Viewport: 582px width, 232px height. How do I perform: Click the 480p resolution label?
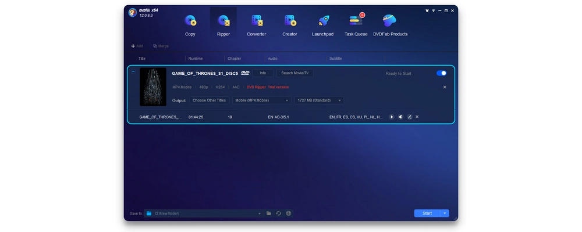pyautogui.click(x=203, y=88)
